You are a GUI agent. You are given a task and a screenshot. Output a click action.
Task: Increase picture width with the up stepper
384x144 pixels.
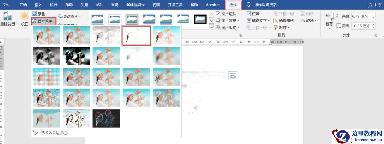click(373, 24)
